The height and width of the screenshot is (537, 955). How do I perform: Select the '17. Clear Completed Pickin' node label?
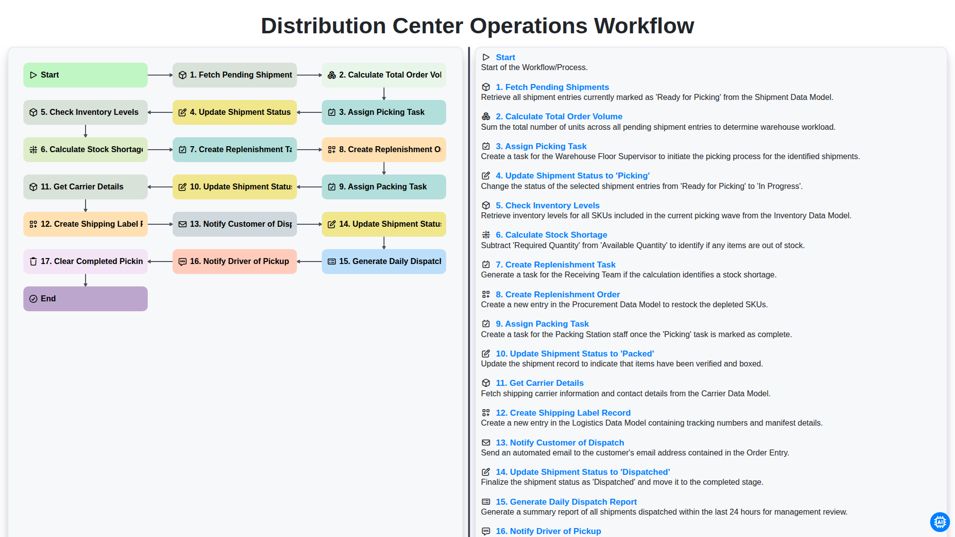(x=92, y=262)
